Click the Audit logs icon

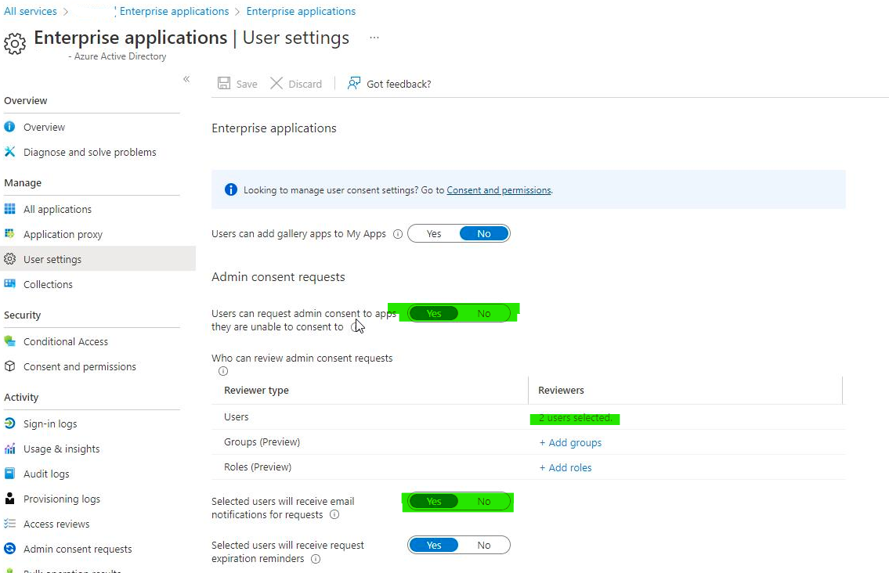[9, 474]
